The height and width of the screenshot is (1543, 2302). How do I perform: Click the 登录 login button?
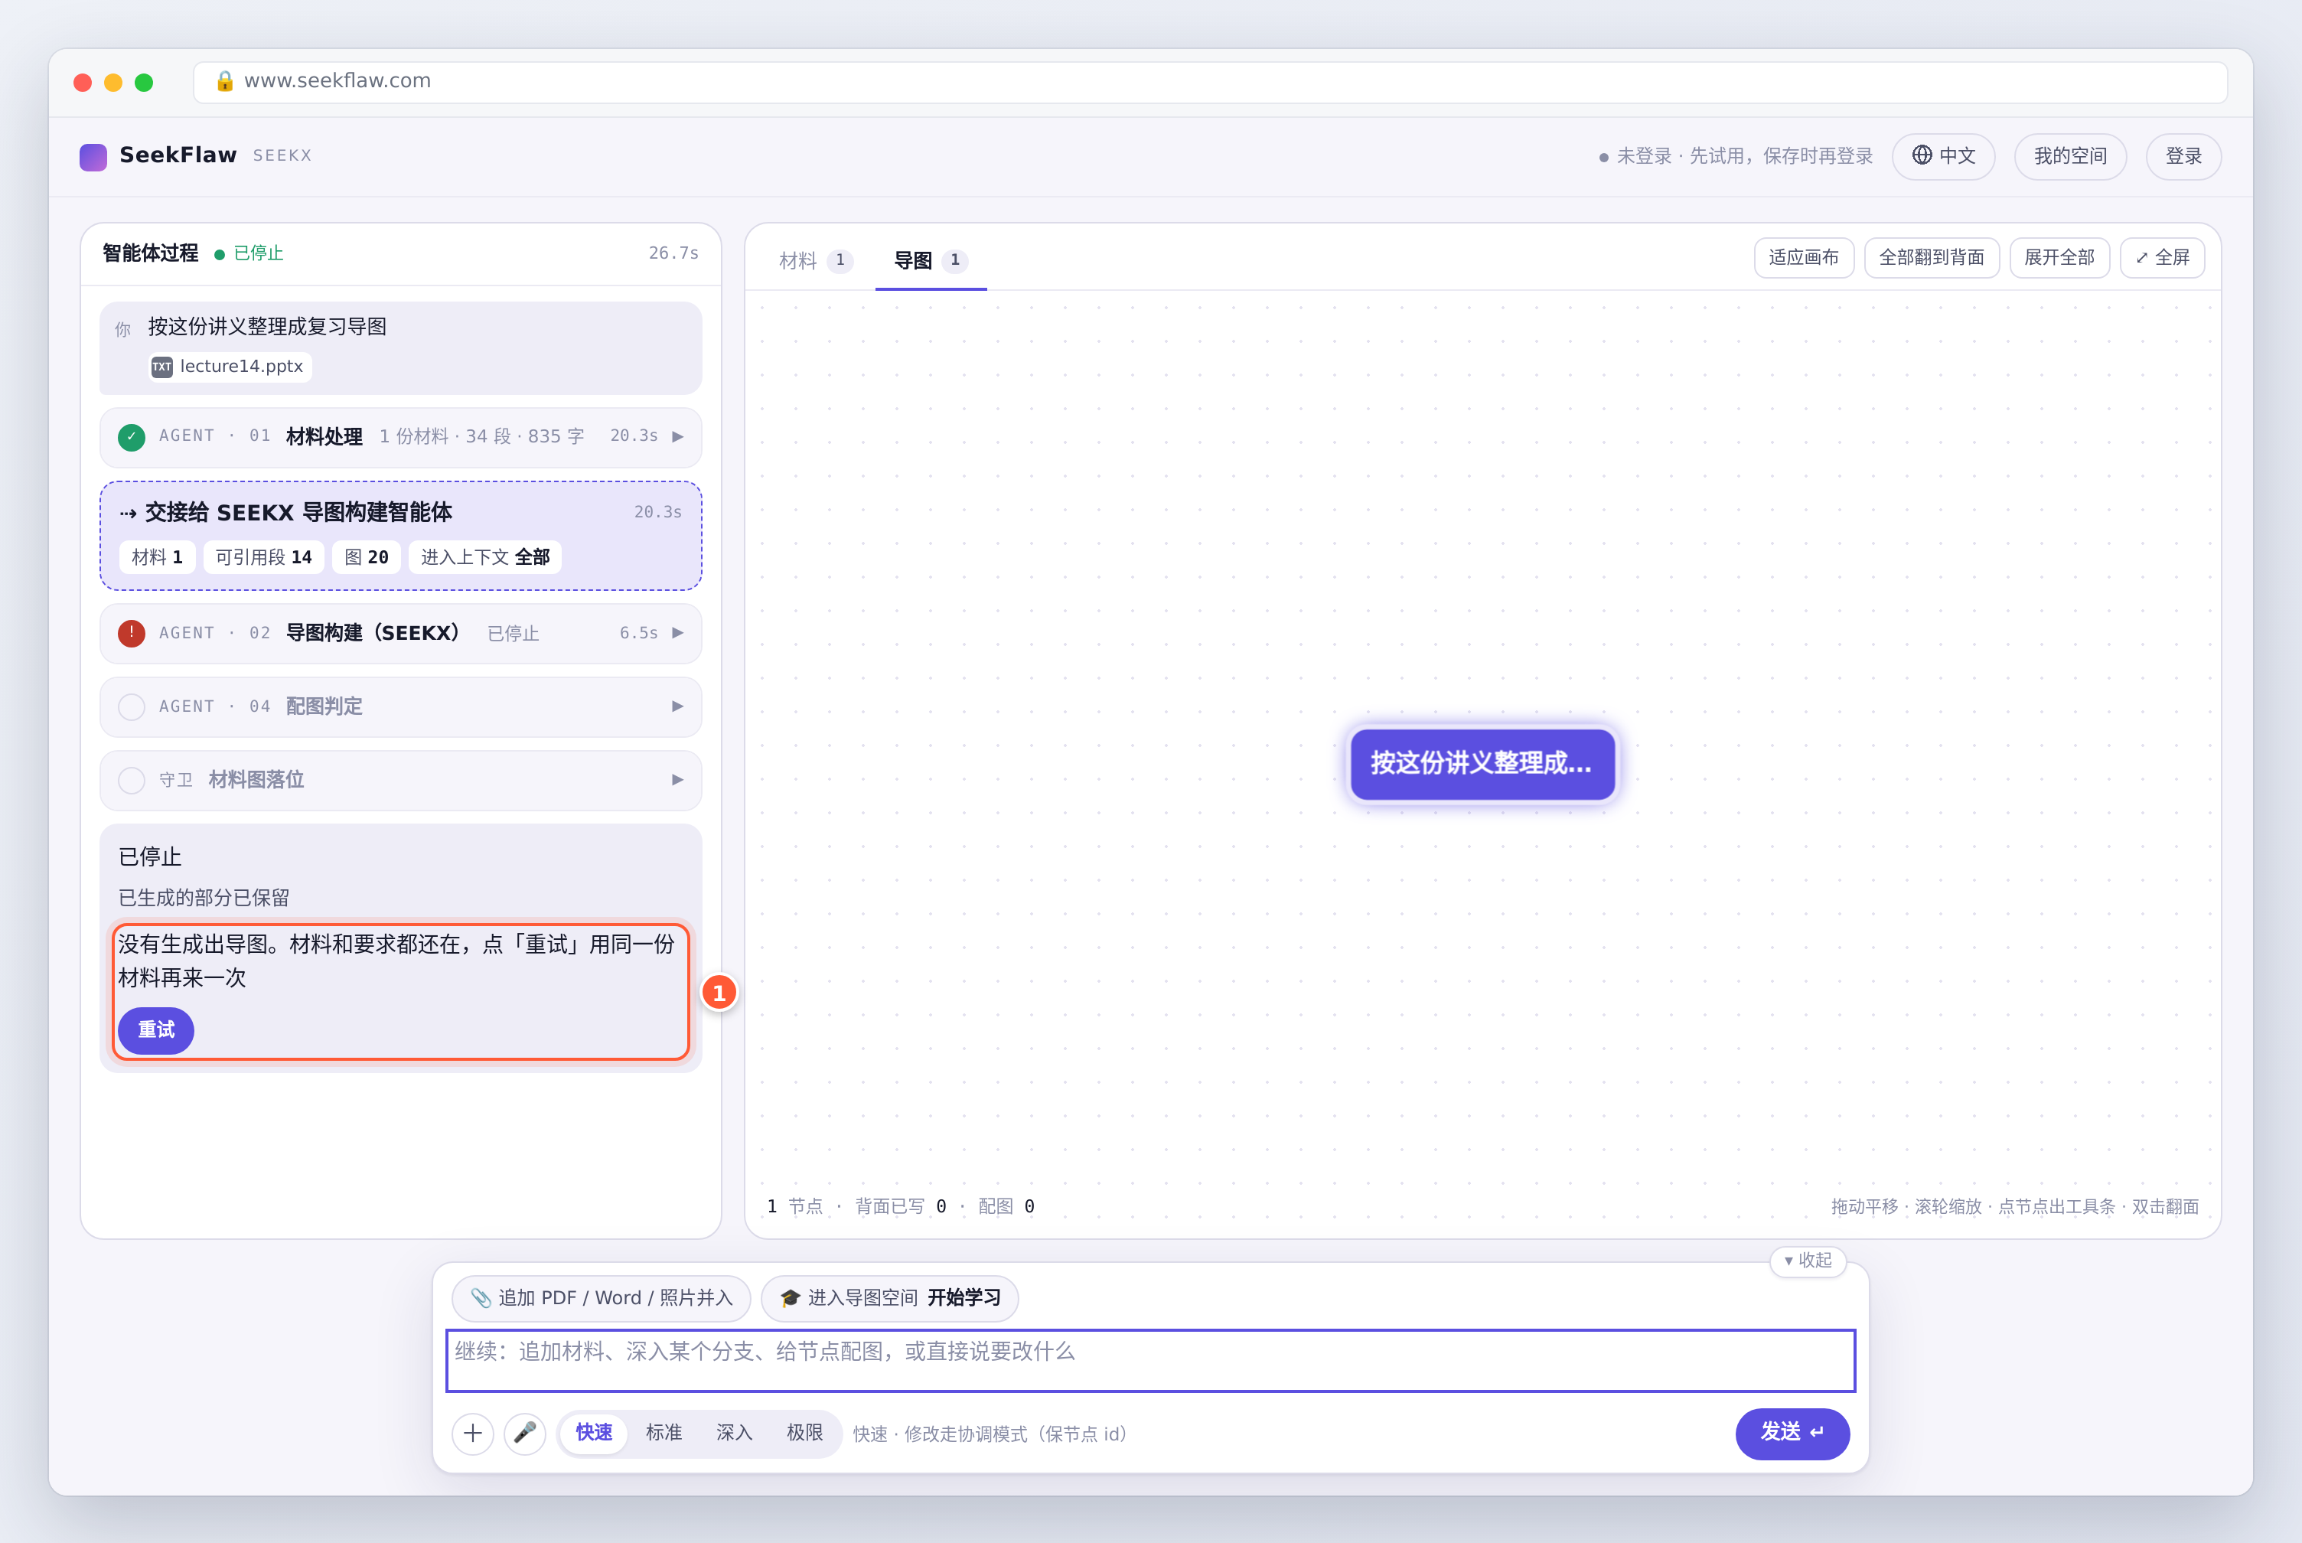(2183, 156)
